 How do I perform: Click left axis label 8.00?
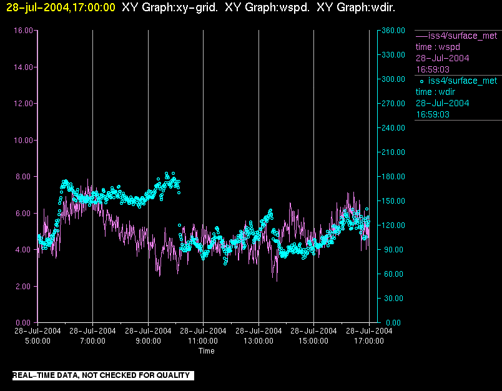point(24,177)
